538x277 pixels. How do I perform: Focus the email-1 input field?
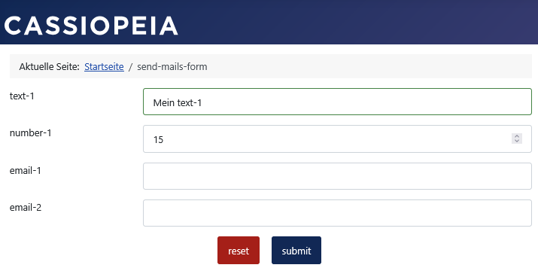[337, 176]
